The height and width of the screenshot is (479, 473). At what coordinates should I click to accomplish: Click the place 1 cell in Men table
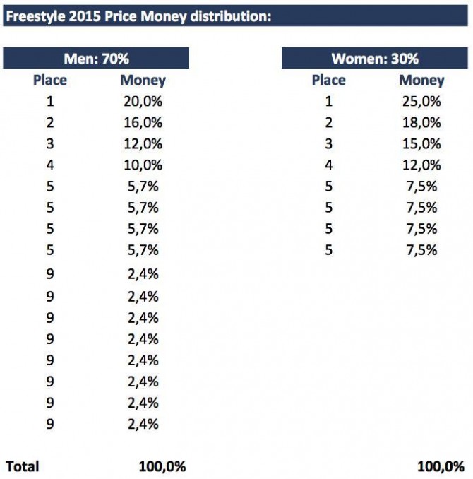click(50, 101)
